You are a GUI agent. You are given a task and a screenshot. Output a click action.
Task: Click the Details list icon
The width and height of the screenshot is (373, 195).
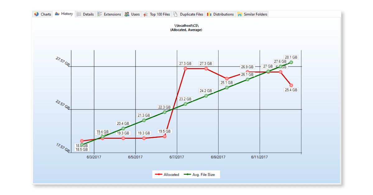click(79, 14)
